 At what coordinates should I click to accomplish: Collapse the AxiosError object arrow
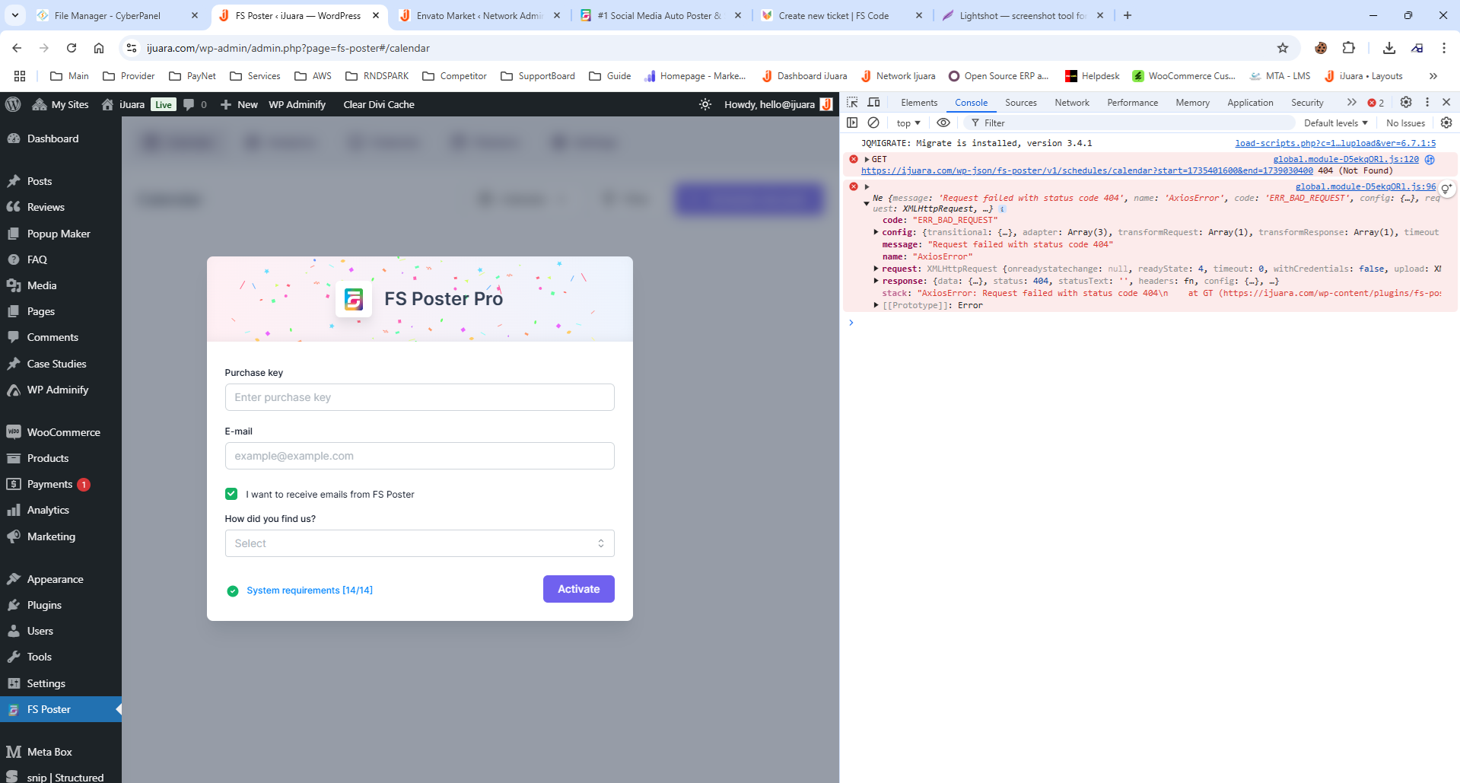(x=867, y=203)
